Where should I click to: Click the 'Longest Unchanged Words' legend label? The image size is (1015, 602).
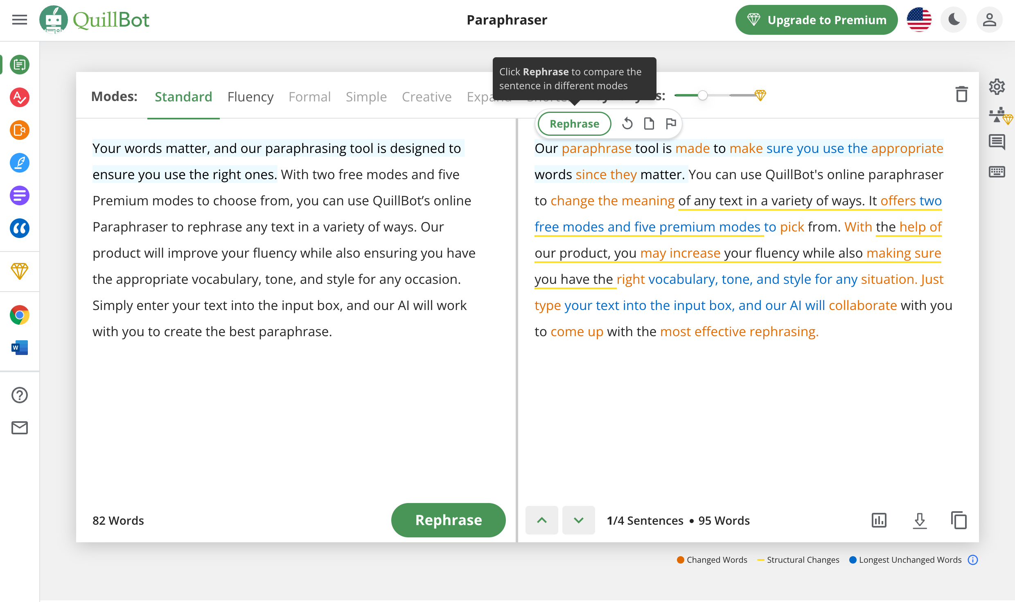[910, 560]
